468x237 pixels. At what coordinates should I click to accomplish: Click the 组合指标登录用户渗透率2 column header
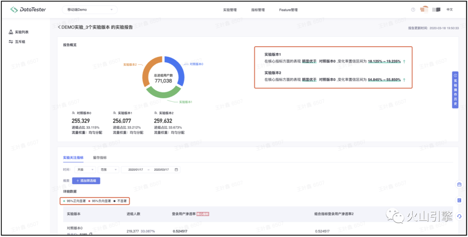pos(334,214)
